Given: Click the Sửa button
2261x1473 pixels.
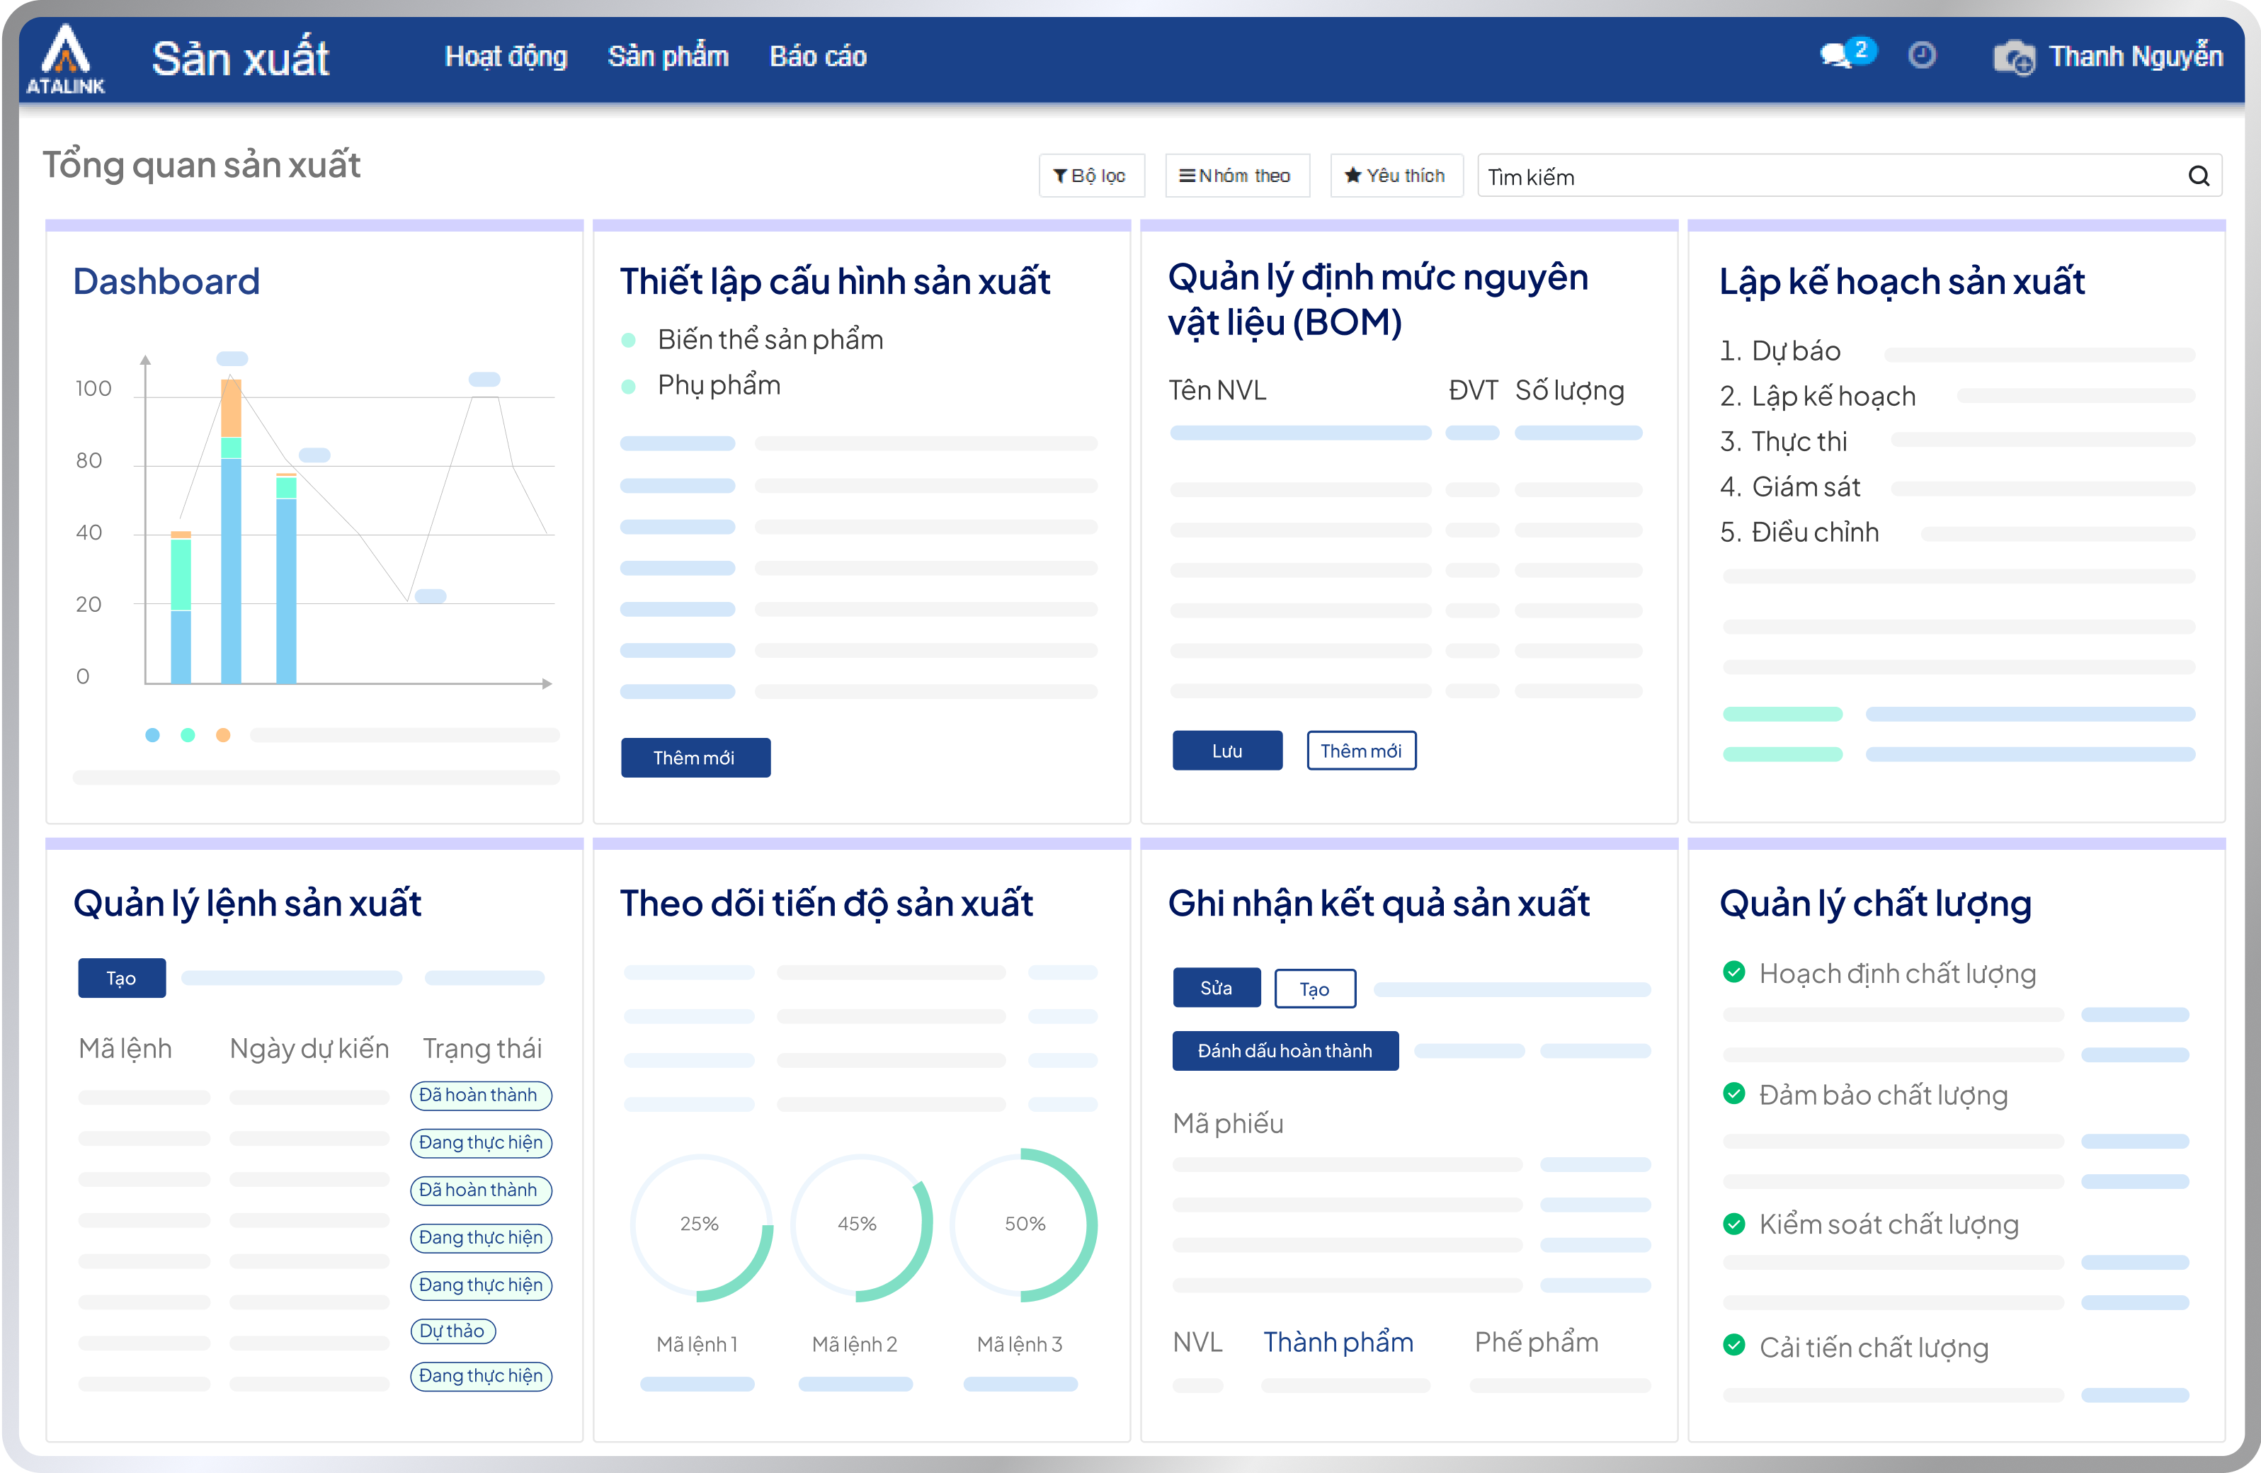Looking at the screenshot, I should pos(1216,989).
